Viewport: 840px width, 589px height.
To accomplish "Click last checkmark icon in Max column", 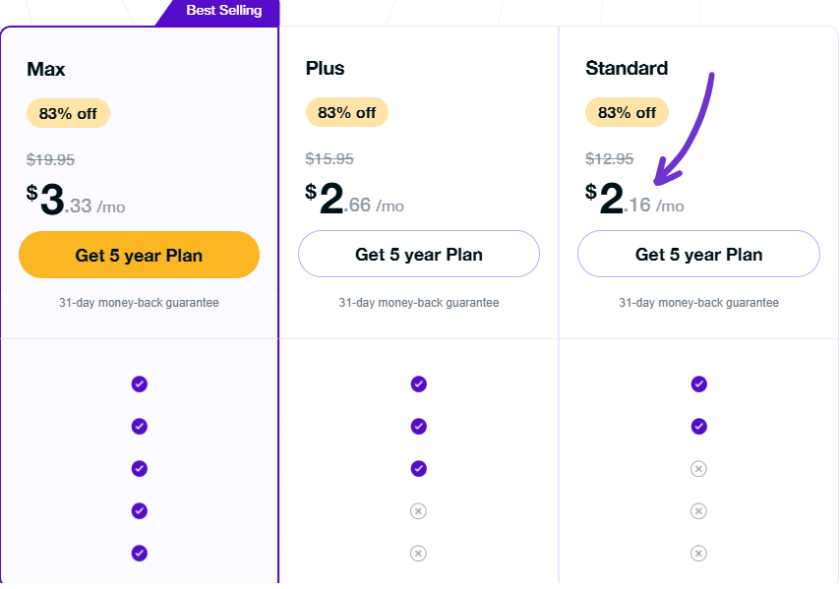I will point(139,554).
